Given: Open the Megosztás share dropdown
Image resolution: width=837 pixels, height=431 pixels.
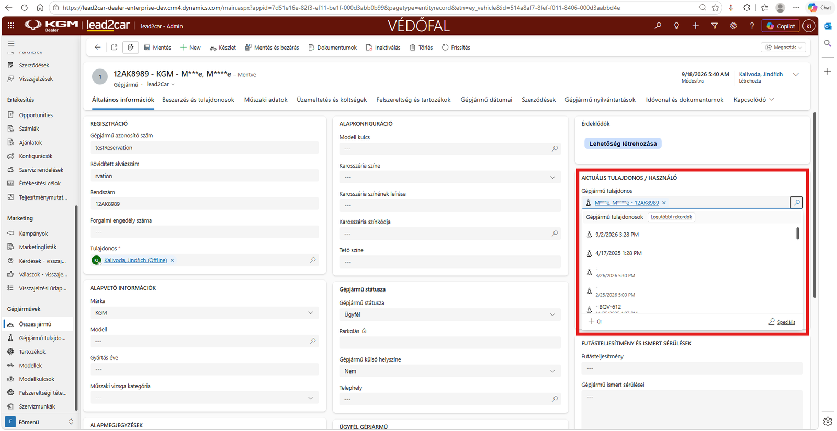Looking at the screenshot, I should (x=783, y=48).
